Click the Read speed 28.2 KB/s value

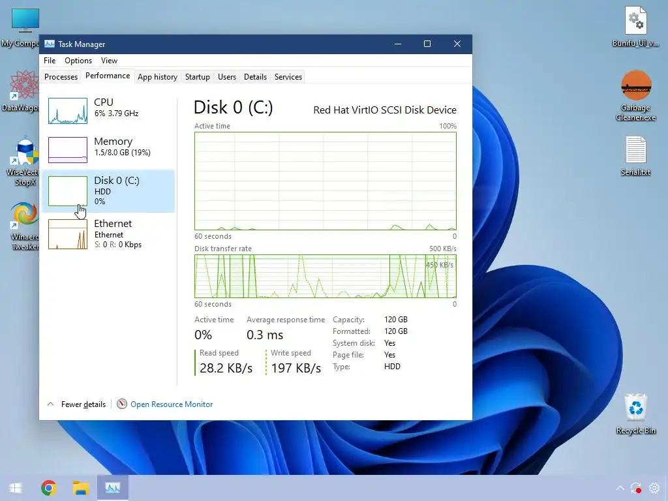point(226,368)
